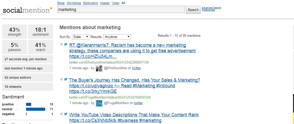
Task: Click the 18:1 sentiment stat box
Action: (x=41, y=32)
